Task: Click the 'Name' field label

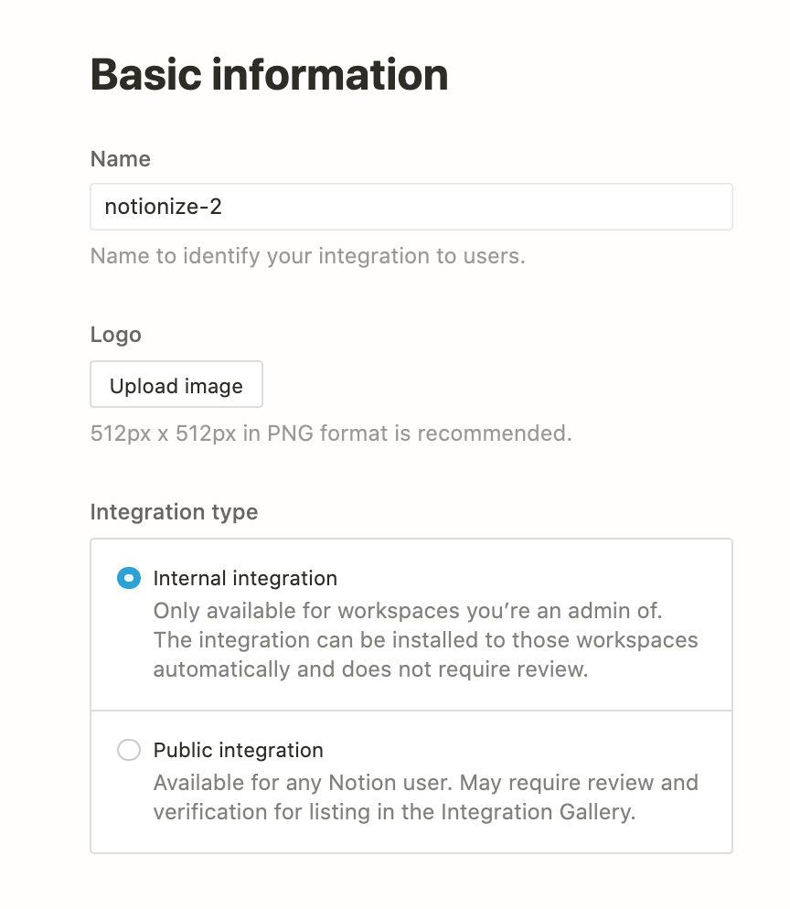Action: 121,159
